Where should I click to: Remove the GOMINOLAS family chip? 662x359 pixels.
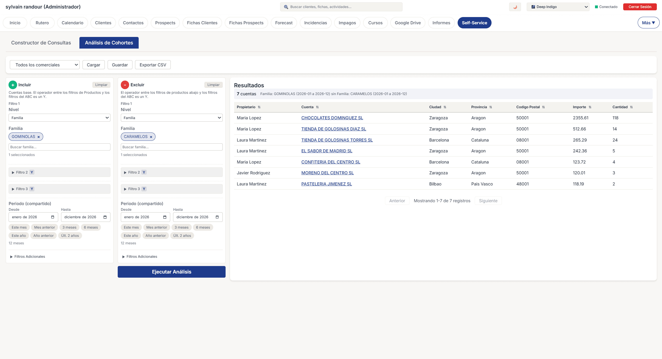coord(39,137)
